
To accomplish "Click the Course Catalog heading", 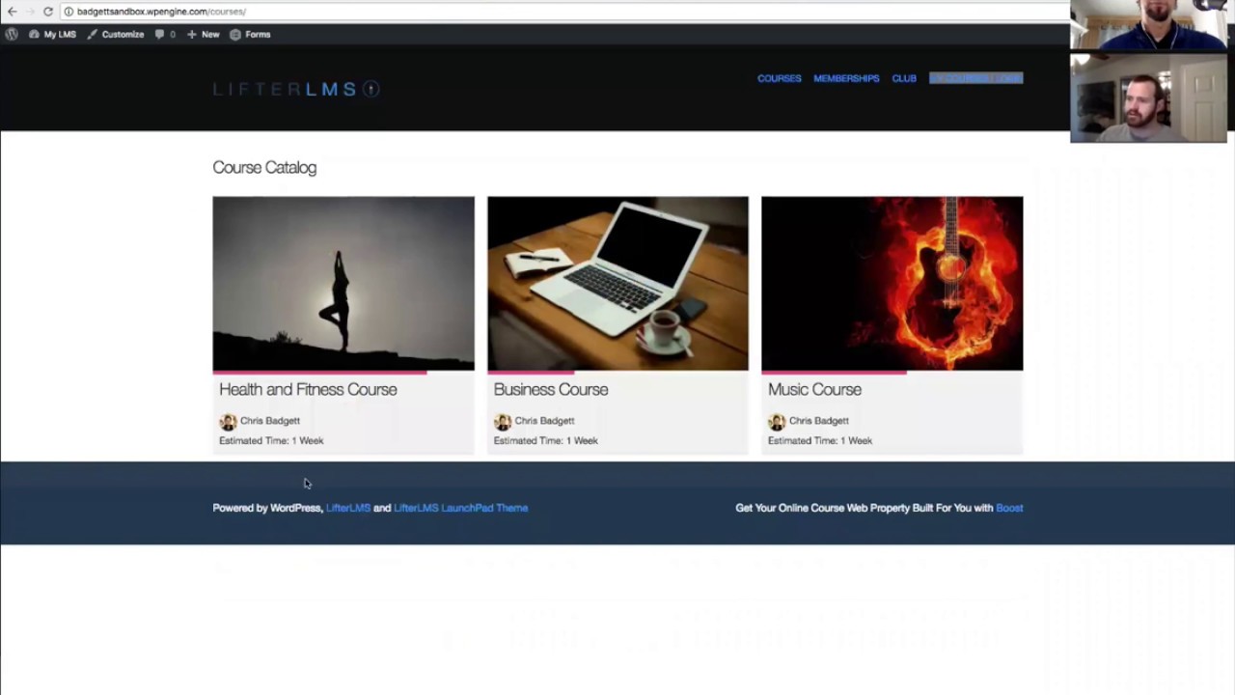I will [264, 167].
